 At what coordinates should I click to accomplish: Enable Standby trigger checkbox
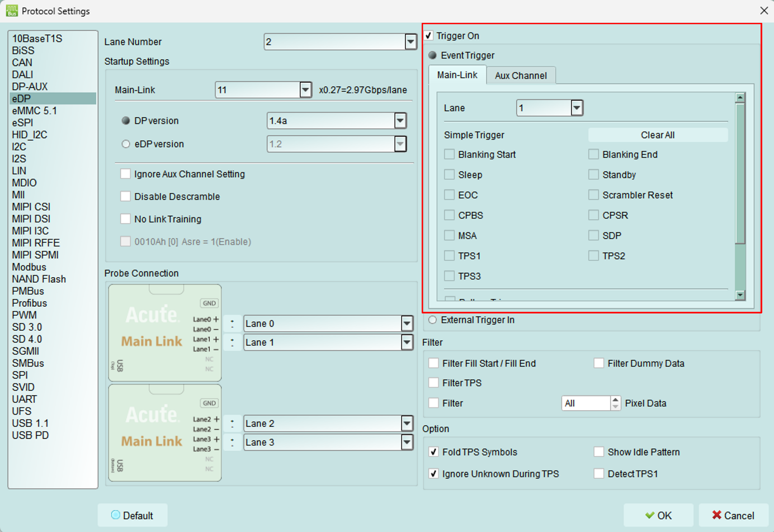click(x=593, y=174)
